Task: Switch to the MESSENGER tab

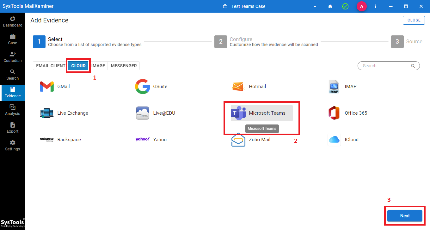Action: coord(124,66)
